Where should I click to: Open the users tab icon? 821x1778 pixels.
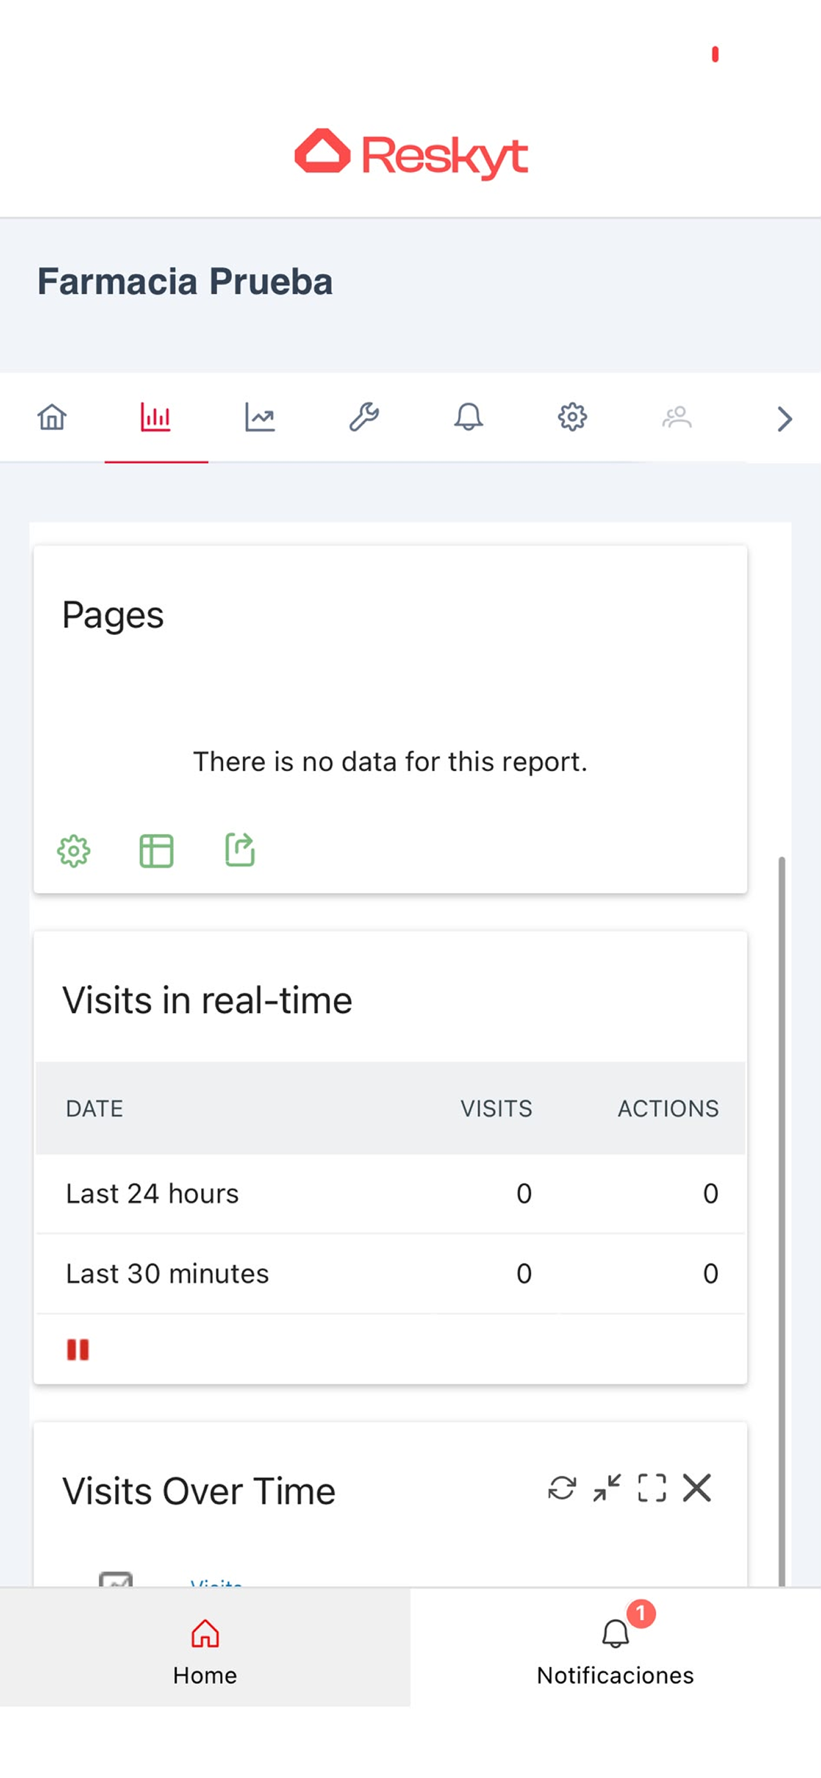(x=677, y=417)
